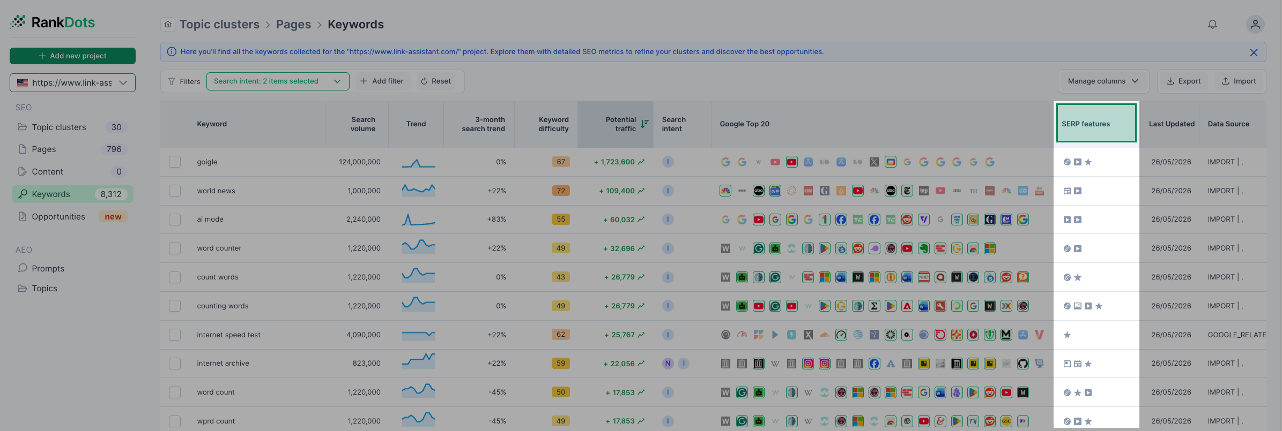Open the Manage columns dropdown

click(x=1103, y=81)
